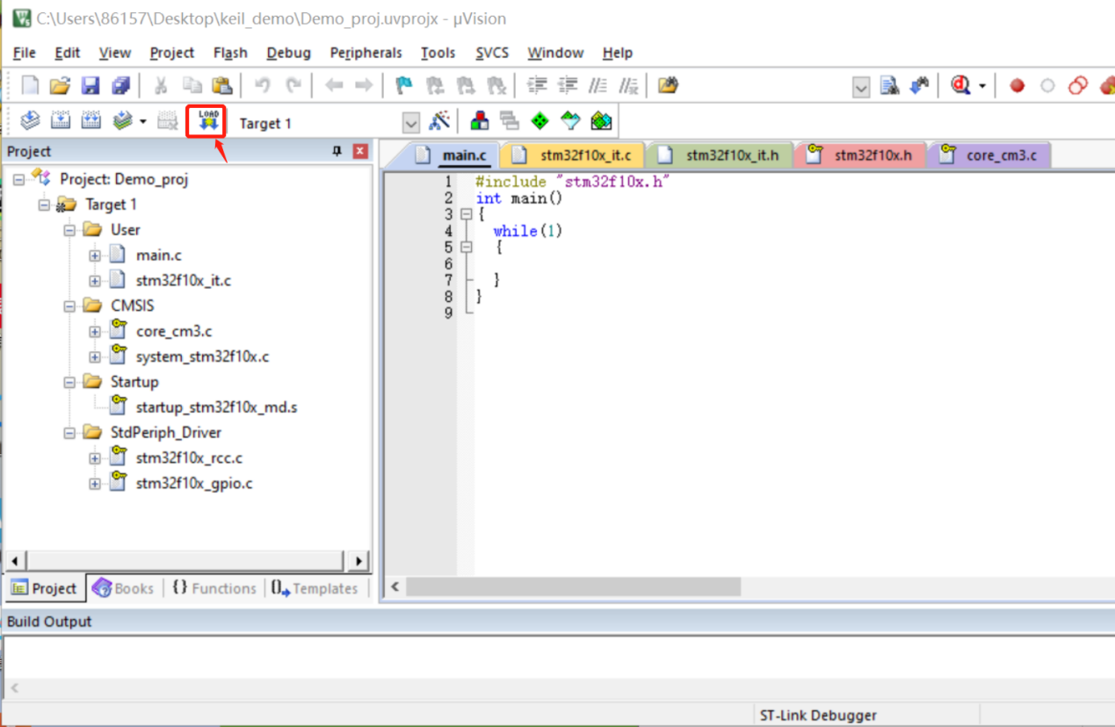1115x727 pixels.
Task: Collapse the code fold at line 3
Action: point(467,214)
